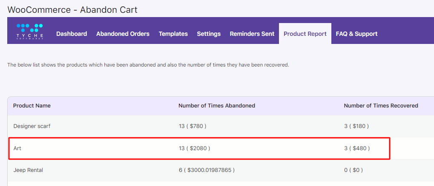Select the Jeep Rental product name
The image size is (434, 186).
[28, 170]
